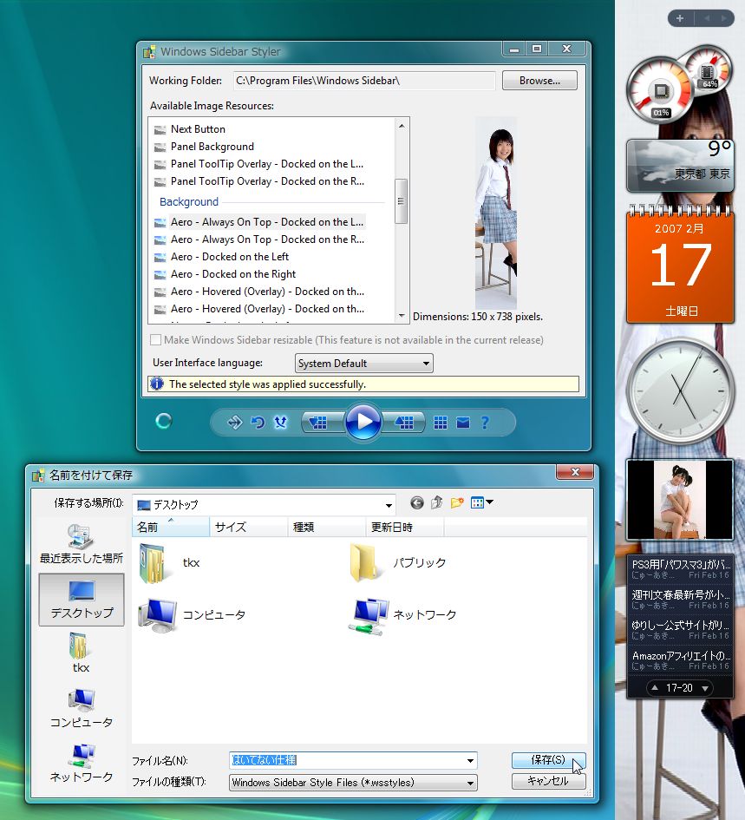The height and width of the screenshot is (820, 745).
Task: Click feed gadget next page down arrow
Action: [x=705, y=688]
